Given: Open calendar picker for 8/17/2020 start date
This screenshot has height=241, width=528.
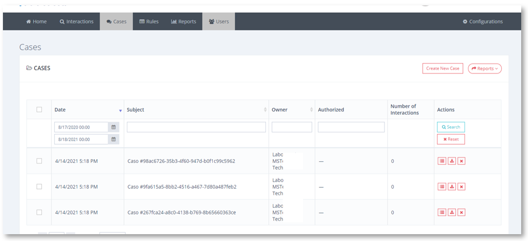Looking at the screenshot, I should click(114, 127).
